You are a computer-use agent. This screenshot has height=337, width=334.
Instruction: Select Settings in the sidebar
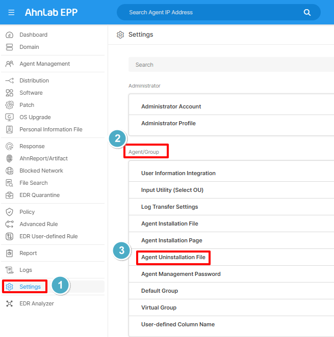tap(30, 287)
